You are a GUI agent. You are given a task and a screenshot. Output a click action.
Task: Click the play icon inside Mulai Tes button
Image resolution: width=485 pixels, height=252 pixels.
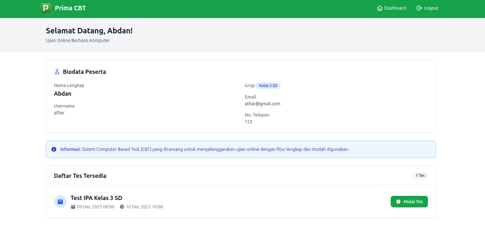click(x=398, y=201)
